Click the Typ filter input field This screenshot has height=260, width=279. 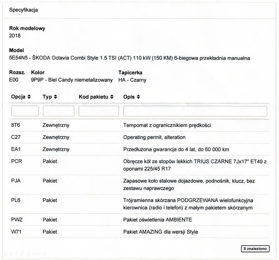click(59, 111)
